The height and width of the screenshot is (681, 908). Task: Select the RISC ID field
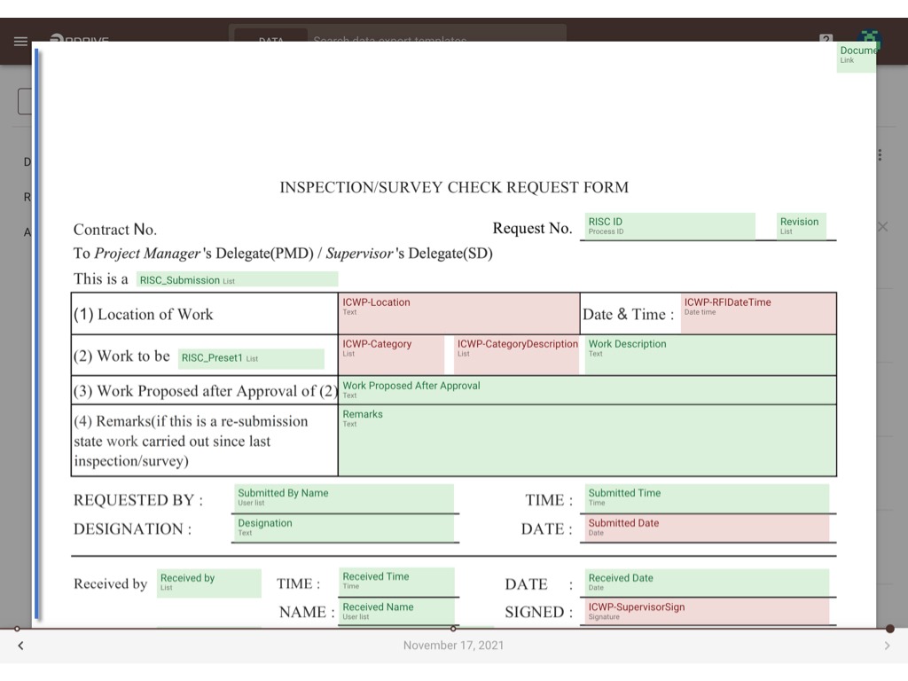pyautogui.click(x=669, y=226)
